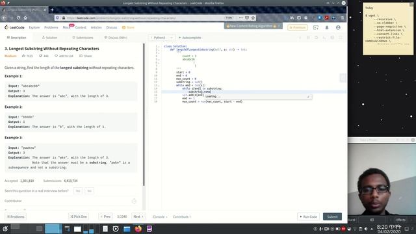This screenshot has width=416, height=234.
Task: Reload the LeetCode page
Action: 18,18
